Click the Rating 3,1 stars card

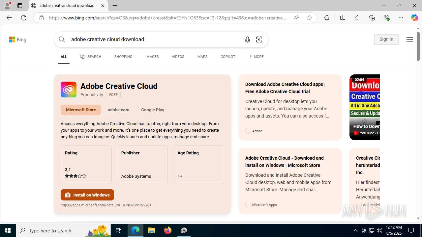[86, 165]
